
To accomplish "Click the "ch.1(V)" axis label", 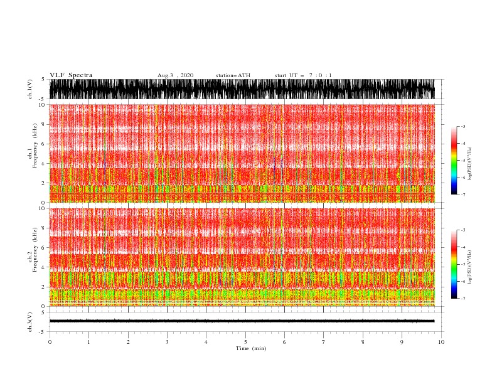I will coord(30,89).
